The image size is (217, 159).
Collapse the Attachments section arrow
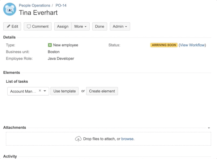[x=209, y=128]
